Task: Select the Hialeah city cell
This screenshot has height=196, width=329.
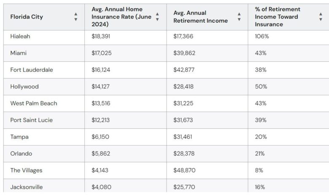Action: click(20, 37)
